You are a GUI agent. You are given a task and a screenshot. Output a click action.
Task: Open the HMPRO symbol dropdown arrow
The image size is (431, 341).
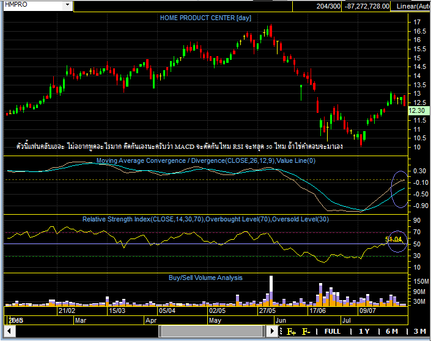click(x=67, y=5)
